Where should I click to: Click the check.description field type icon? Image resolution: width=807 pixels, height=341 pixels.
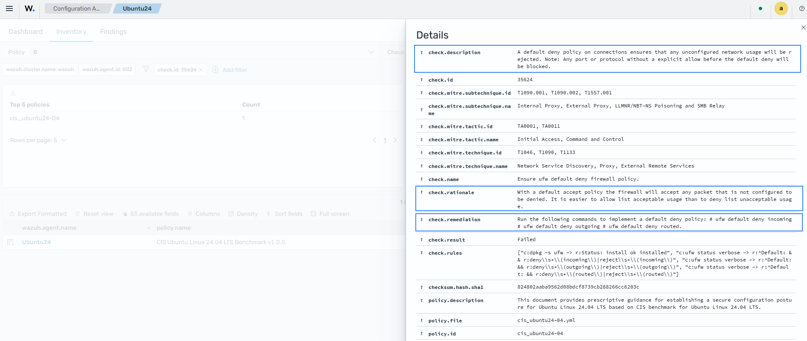422,52
